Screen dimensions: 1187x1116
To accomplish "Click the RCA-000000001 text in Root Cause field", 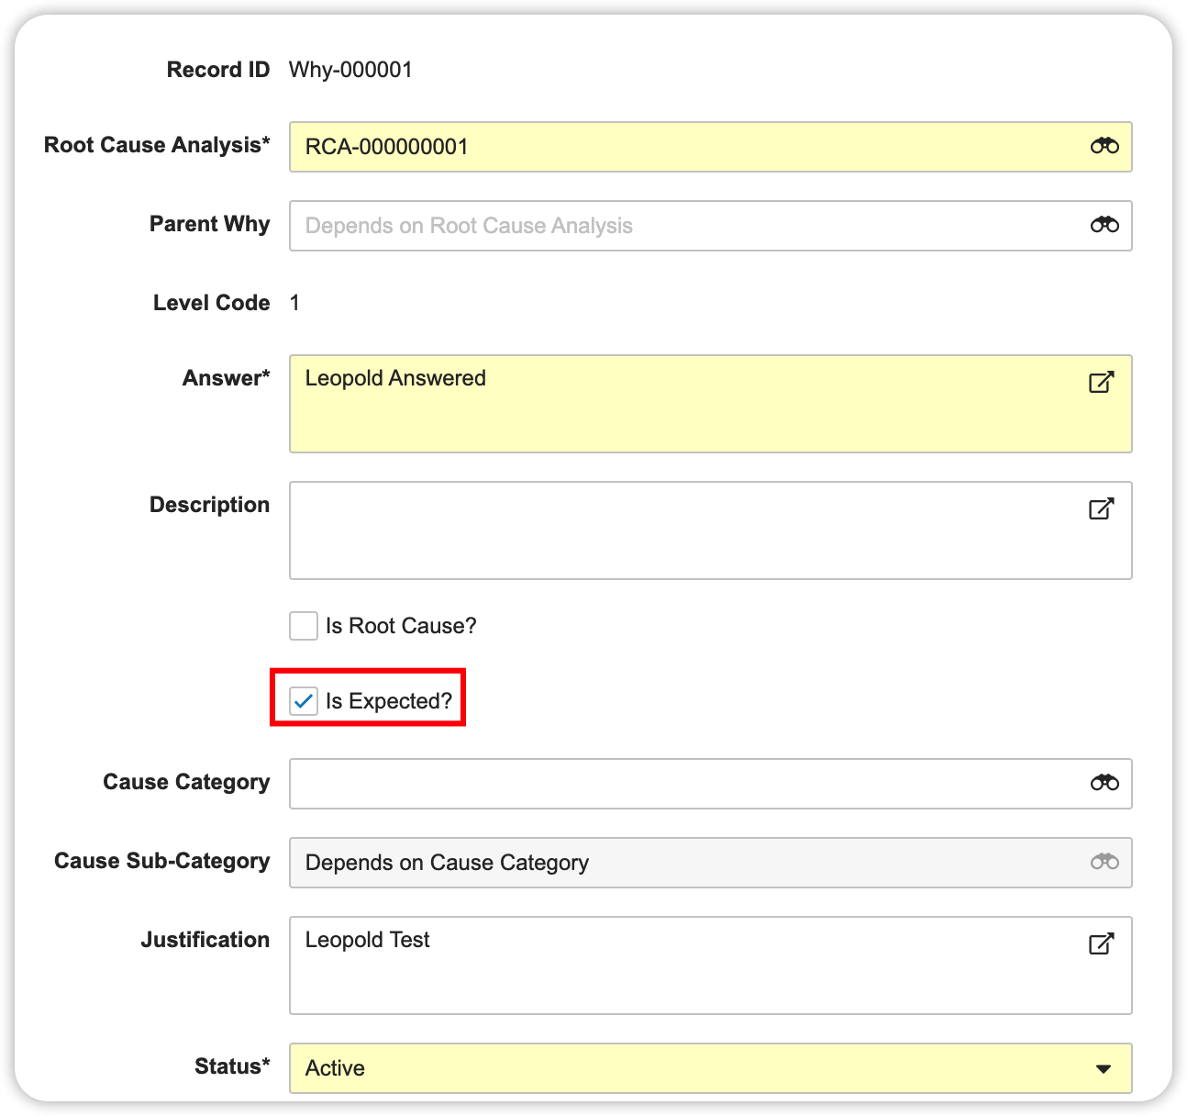I will point(387,147).
